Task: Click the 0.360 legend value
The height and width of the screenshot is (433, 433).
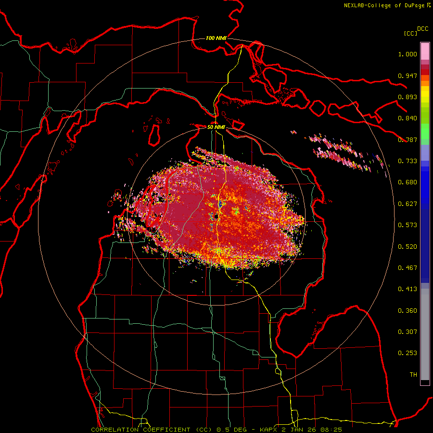Action: 408,311
